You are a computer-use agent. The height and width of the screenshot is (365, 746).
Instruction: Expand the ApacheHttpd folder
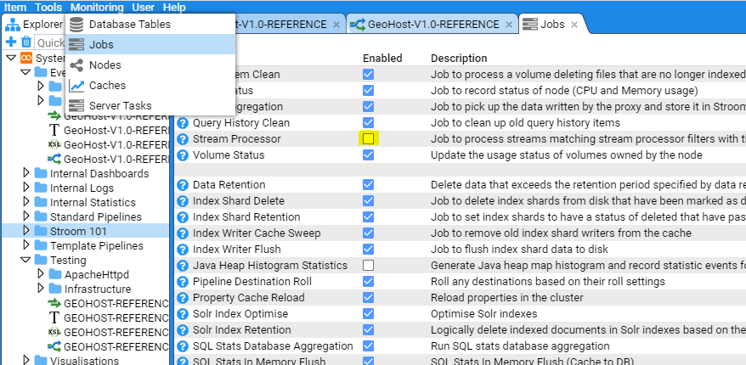click(x=41, y=274)
